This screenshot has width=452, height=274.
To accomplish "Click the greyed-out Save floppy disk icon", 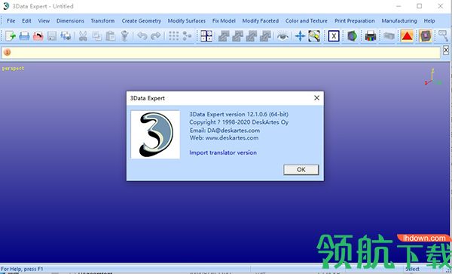I will [52, 36].
